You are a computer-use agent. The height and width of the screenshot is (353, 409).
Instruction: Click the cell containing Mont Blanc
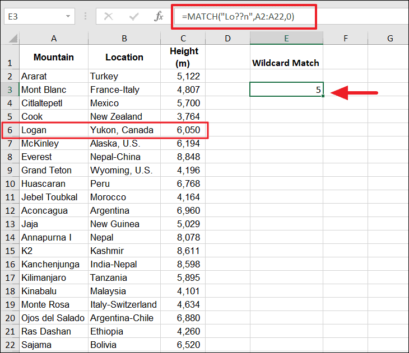pyautogui.click(x=54, y=90)
